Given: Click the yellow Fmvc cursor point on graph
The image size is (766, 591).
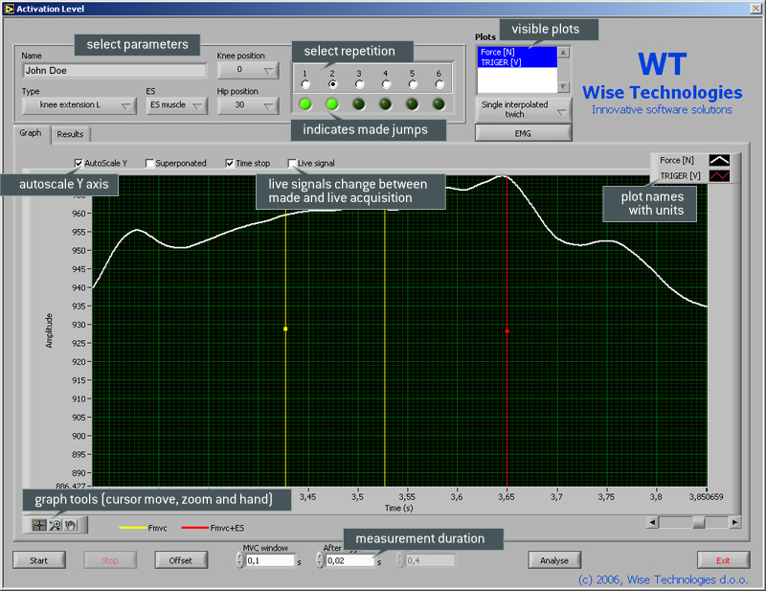Looking at the screenshot, I should click(285, 329).
